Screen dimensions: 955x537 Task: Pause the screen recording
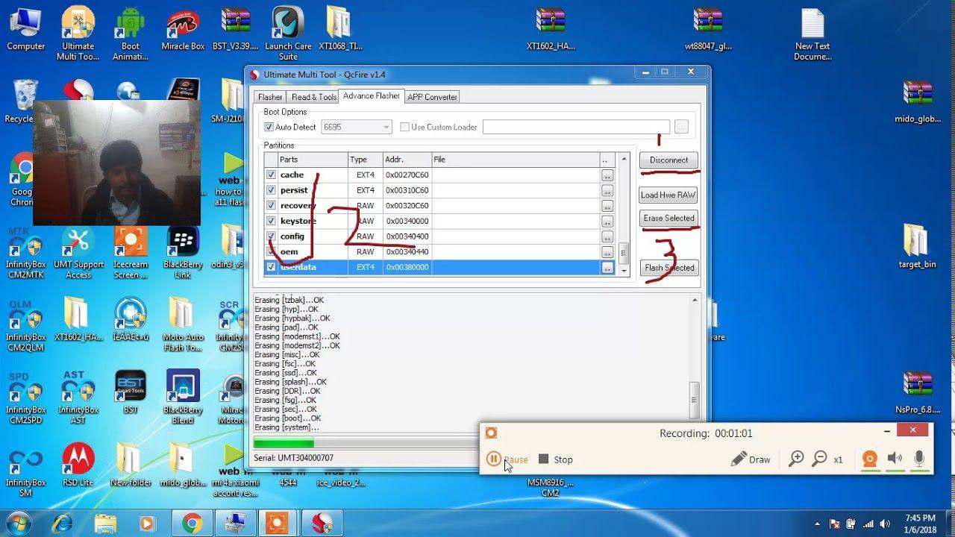(507, 459)
